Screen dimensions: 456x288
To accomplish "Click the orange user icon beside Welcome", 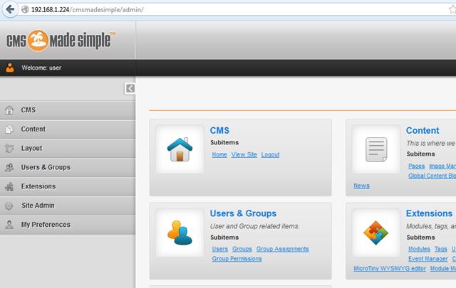I will 10,68.
